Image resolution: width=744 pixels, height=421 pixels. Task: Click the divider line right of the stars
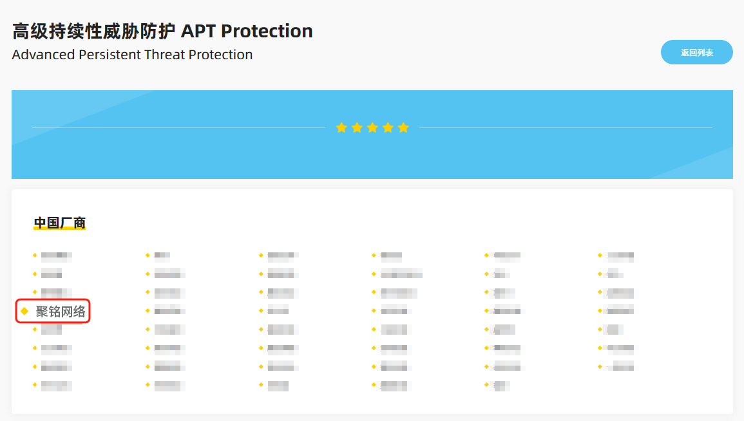[566, 127]
